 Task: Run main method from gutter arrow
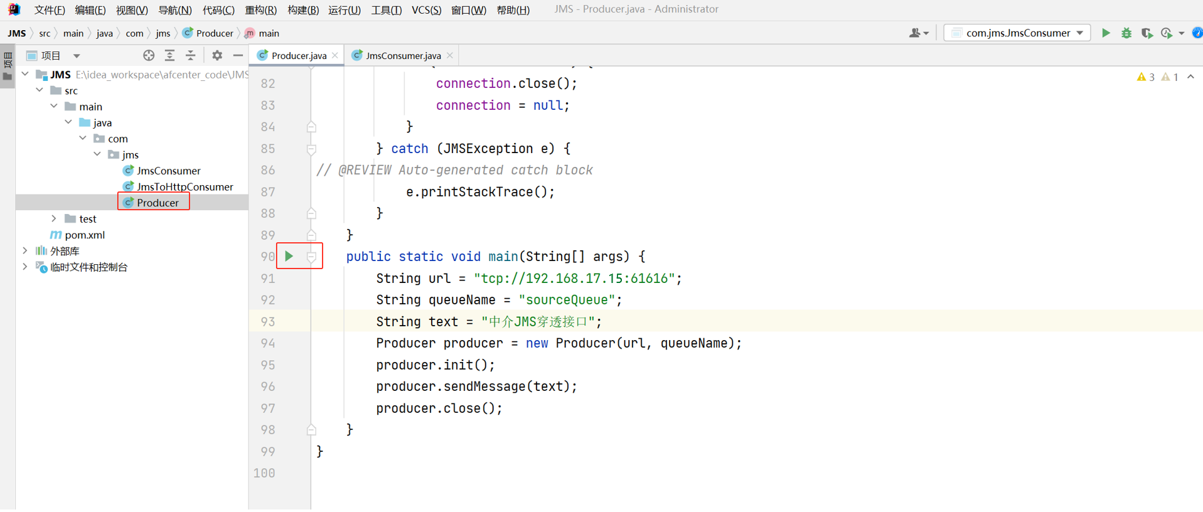[289, 256]
